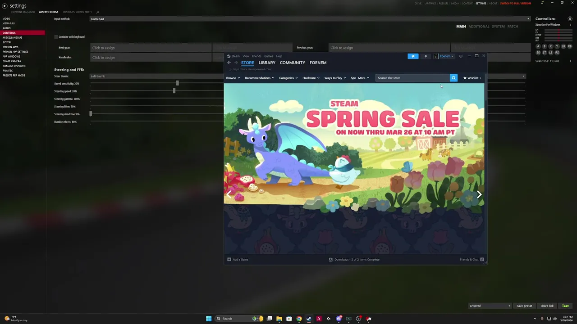Open File Explorer from the taskbar
The image size is (577, 324).
click(279, 319)
